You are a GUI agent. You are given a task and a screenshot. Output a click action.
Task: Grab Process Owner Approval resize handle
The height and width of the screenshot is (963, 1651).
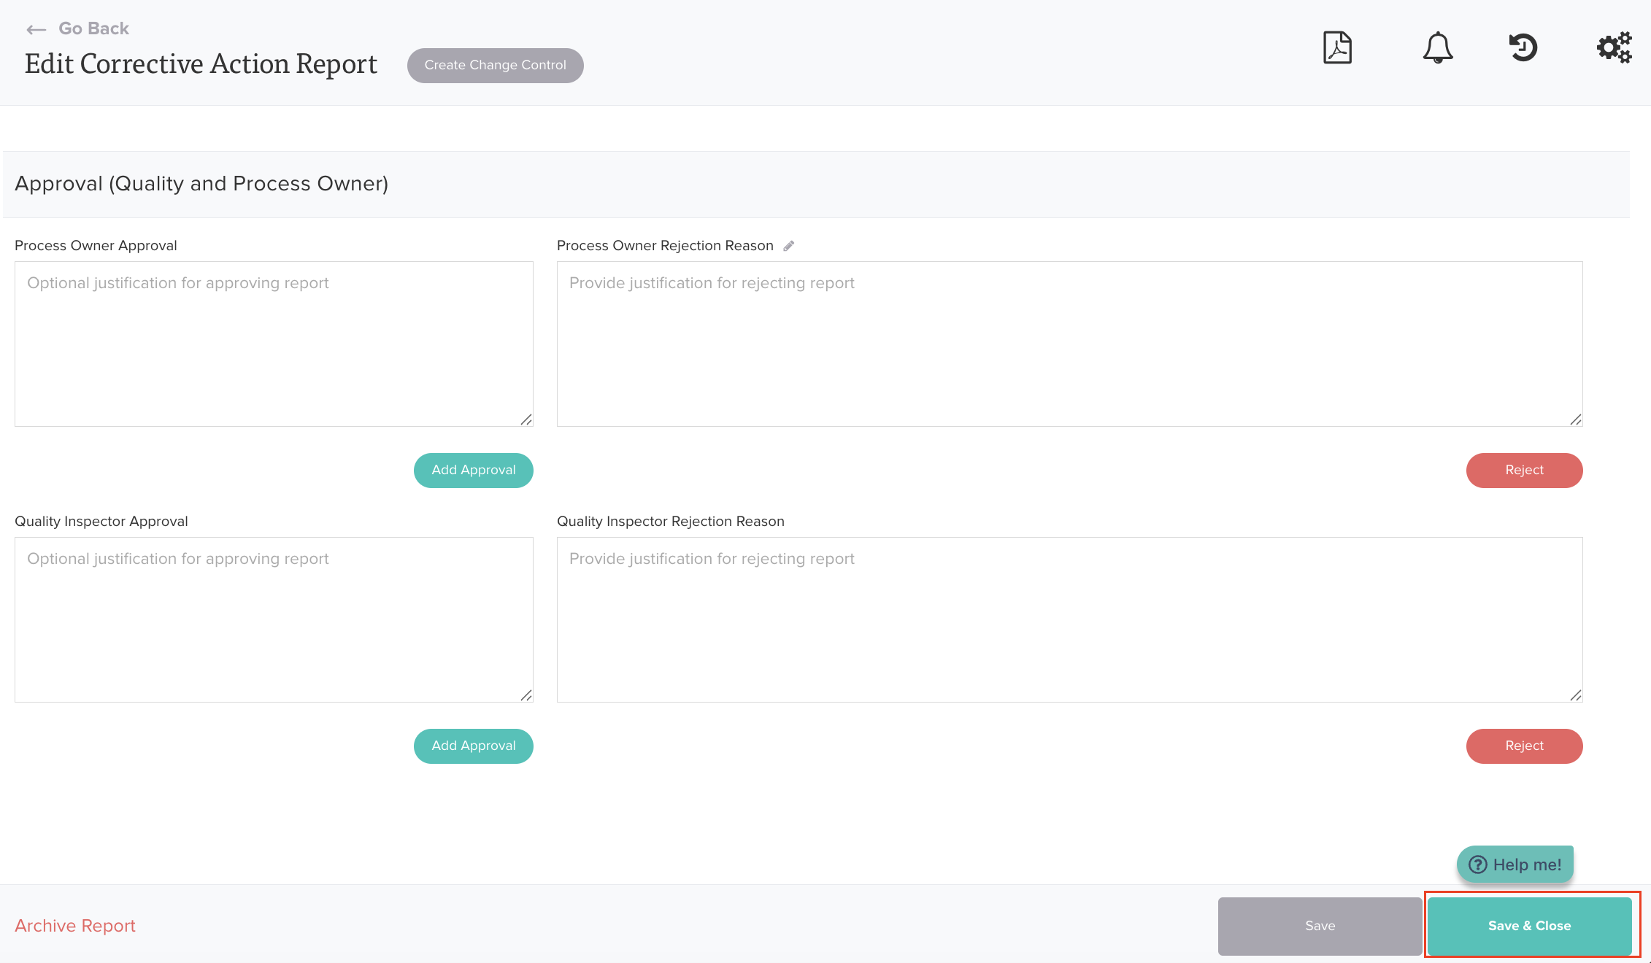[x=526, y=419]
